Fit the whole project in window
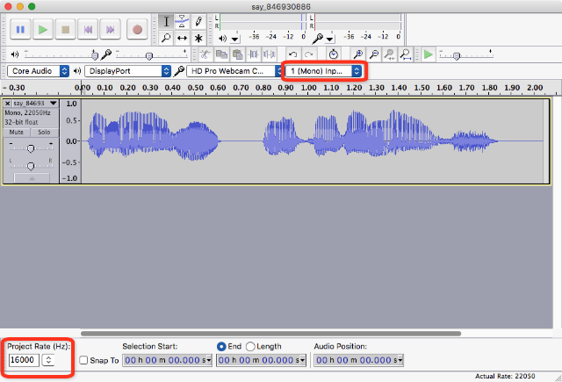562x382 pixels. coord(406,54)
